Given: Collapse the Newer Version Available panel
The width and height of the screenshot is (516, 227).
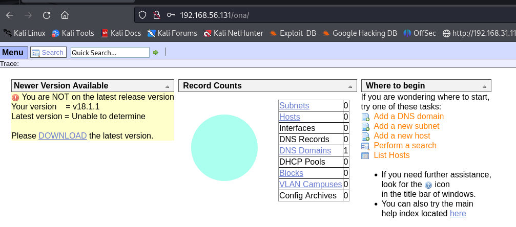Looking at the screenshot, I should tap(167, 87).
